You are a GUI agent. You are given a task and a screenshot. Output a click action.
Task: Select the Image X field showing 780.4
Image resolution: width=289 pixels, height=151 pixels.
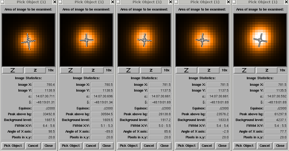click(44, 85)
